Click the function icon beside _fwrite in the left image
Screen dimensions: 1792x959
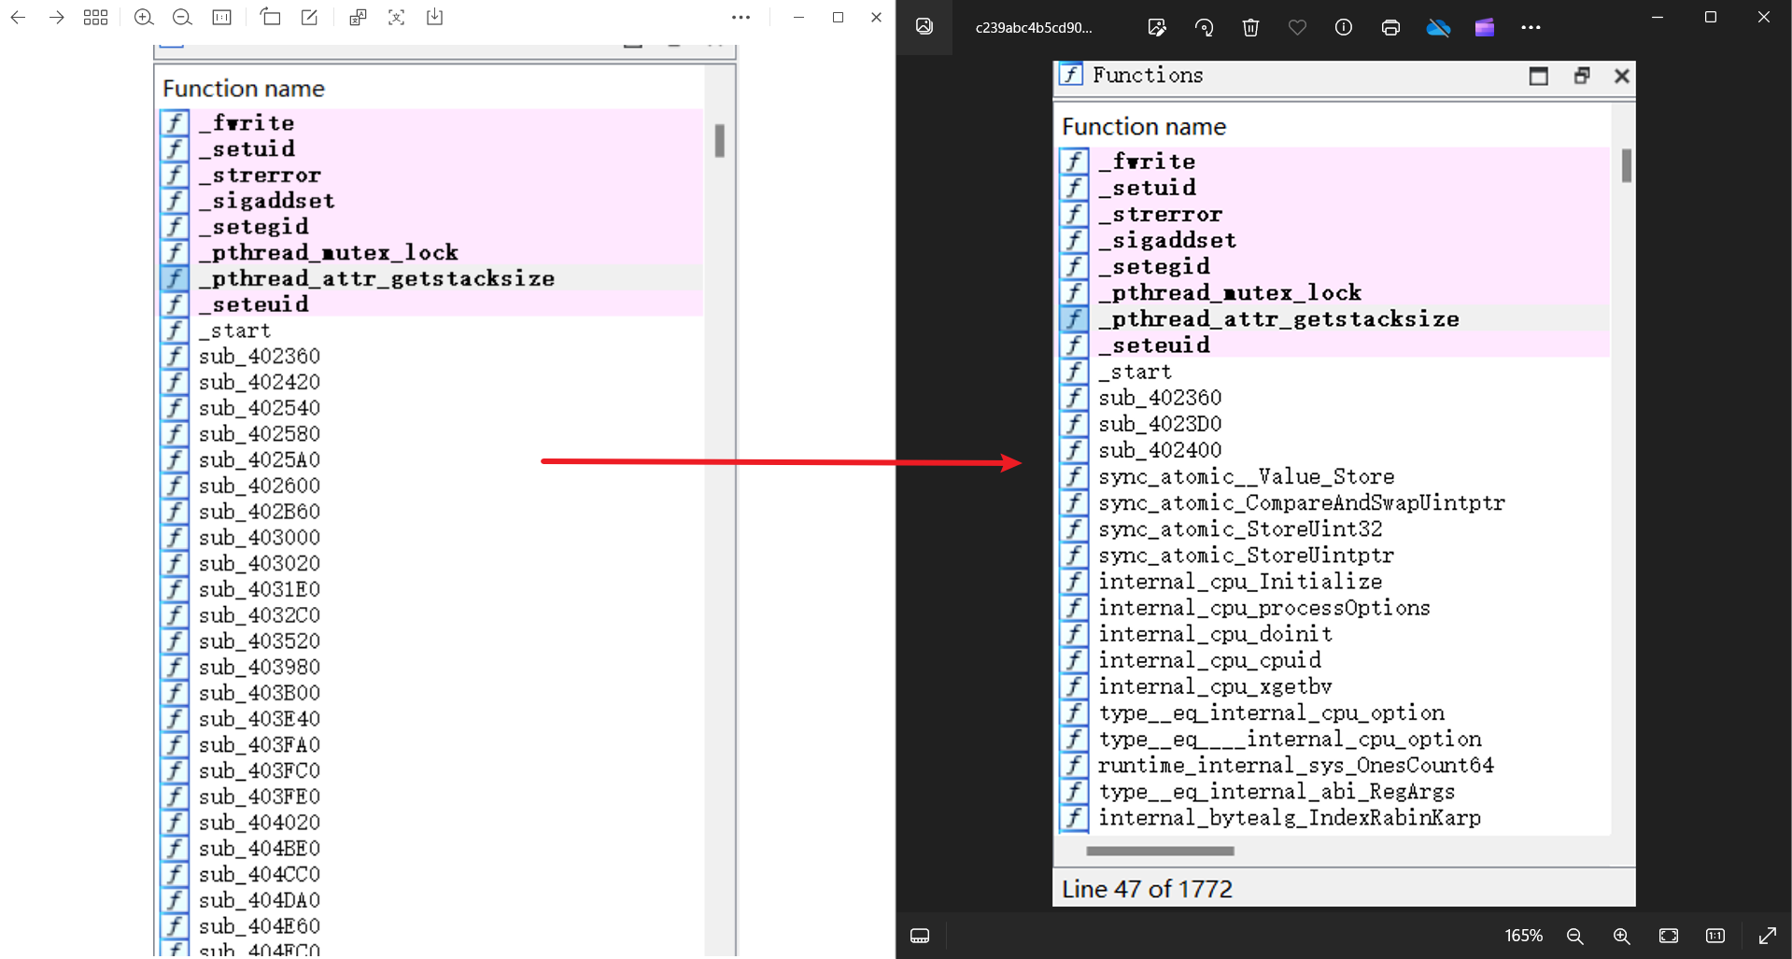pyautogui.click(x=175, y=122)
